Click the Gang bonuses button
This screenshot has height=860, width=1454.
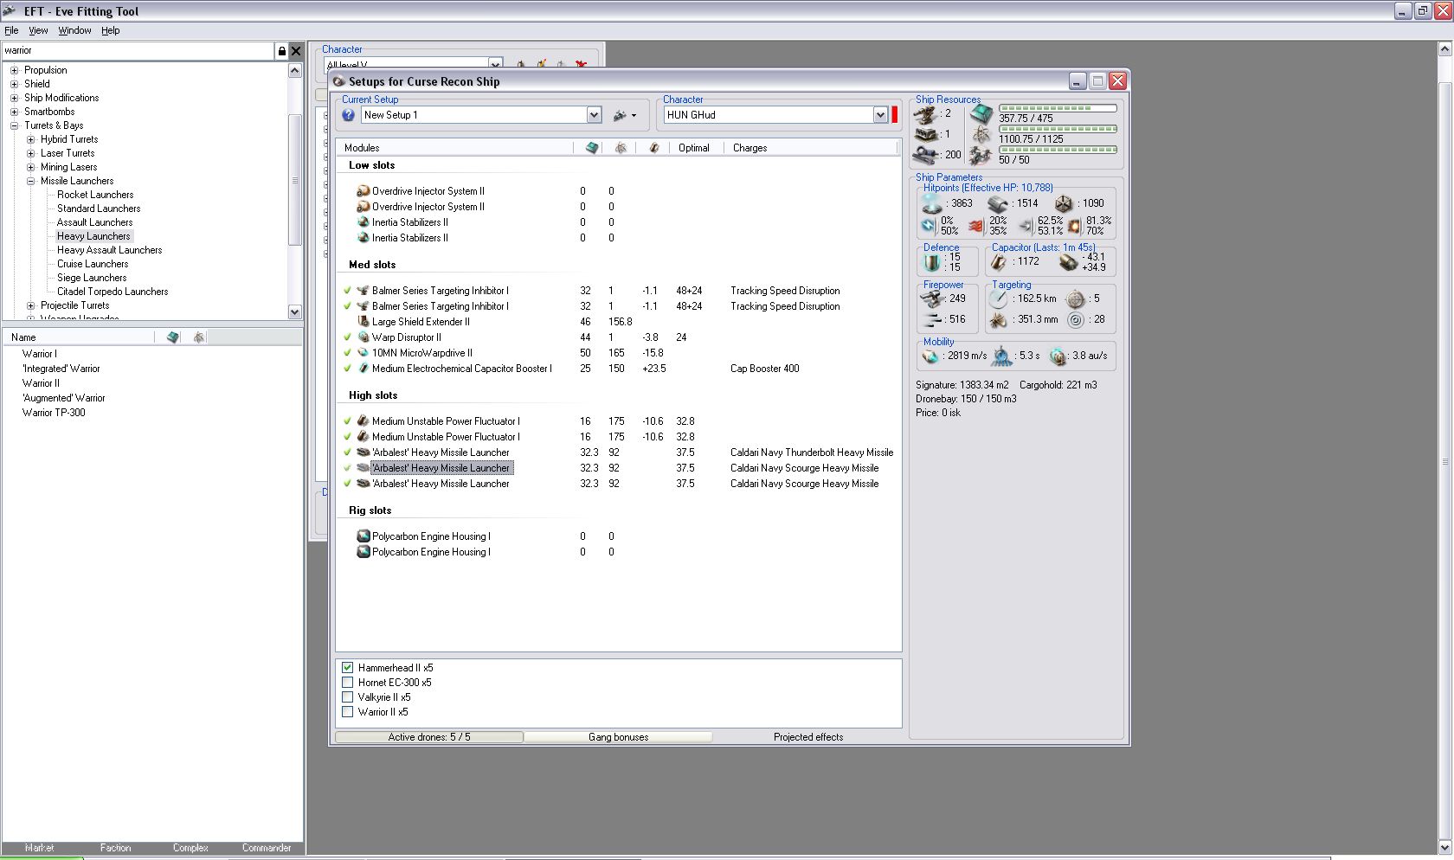(x=618, y=737)
